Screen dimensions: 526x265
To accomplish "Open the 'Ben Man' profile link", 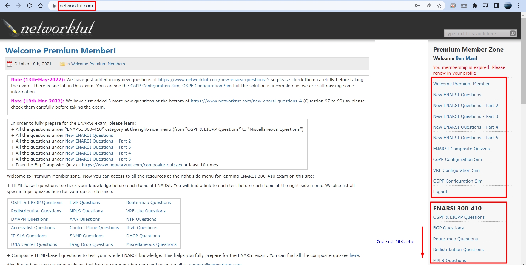I will (x=466, y=58).
